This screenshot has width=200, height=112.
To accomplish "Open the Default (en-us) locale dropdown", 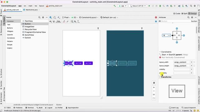I will [x=109, y=17].
